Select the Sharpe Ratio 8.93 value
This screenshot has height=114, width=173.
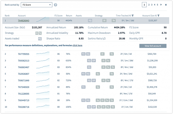point(81,39)
